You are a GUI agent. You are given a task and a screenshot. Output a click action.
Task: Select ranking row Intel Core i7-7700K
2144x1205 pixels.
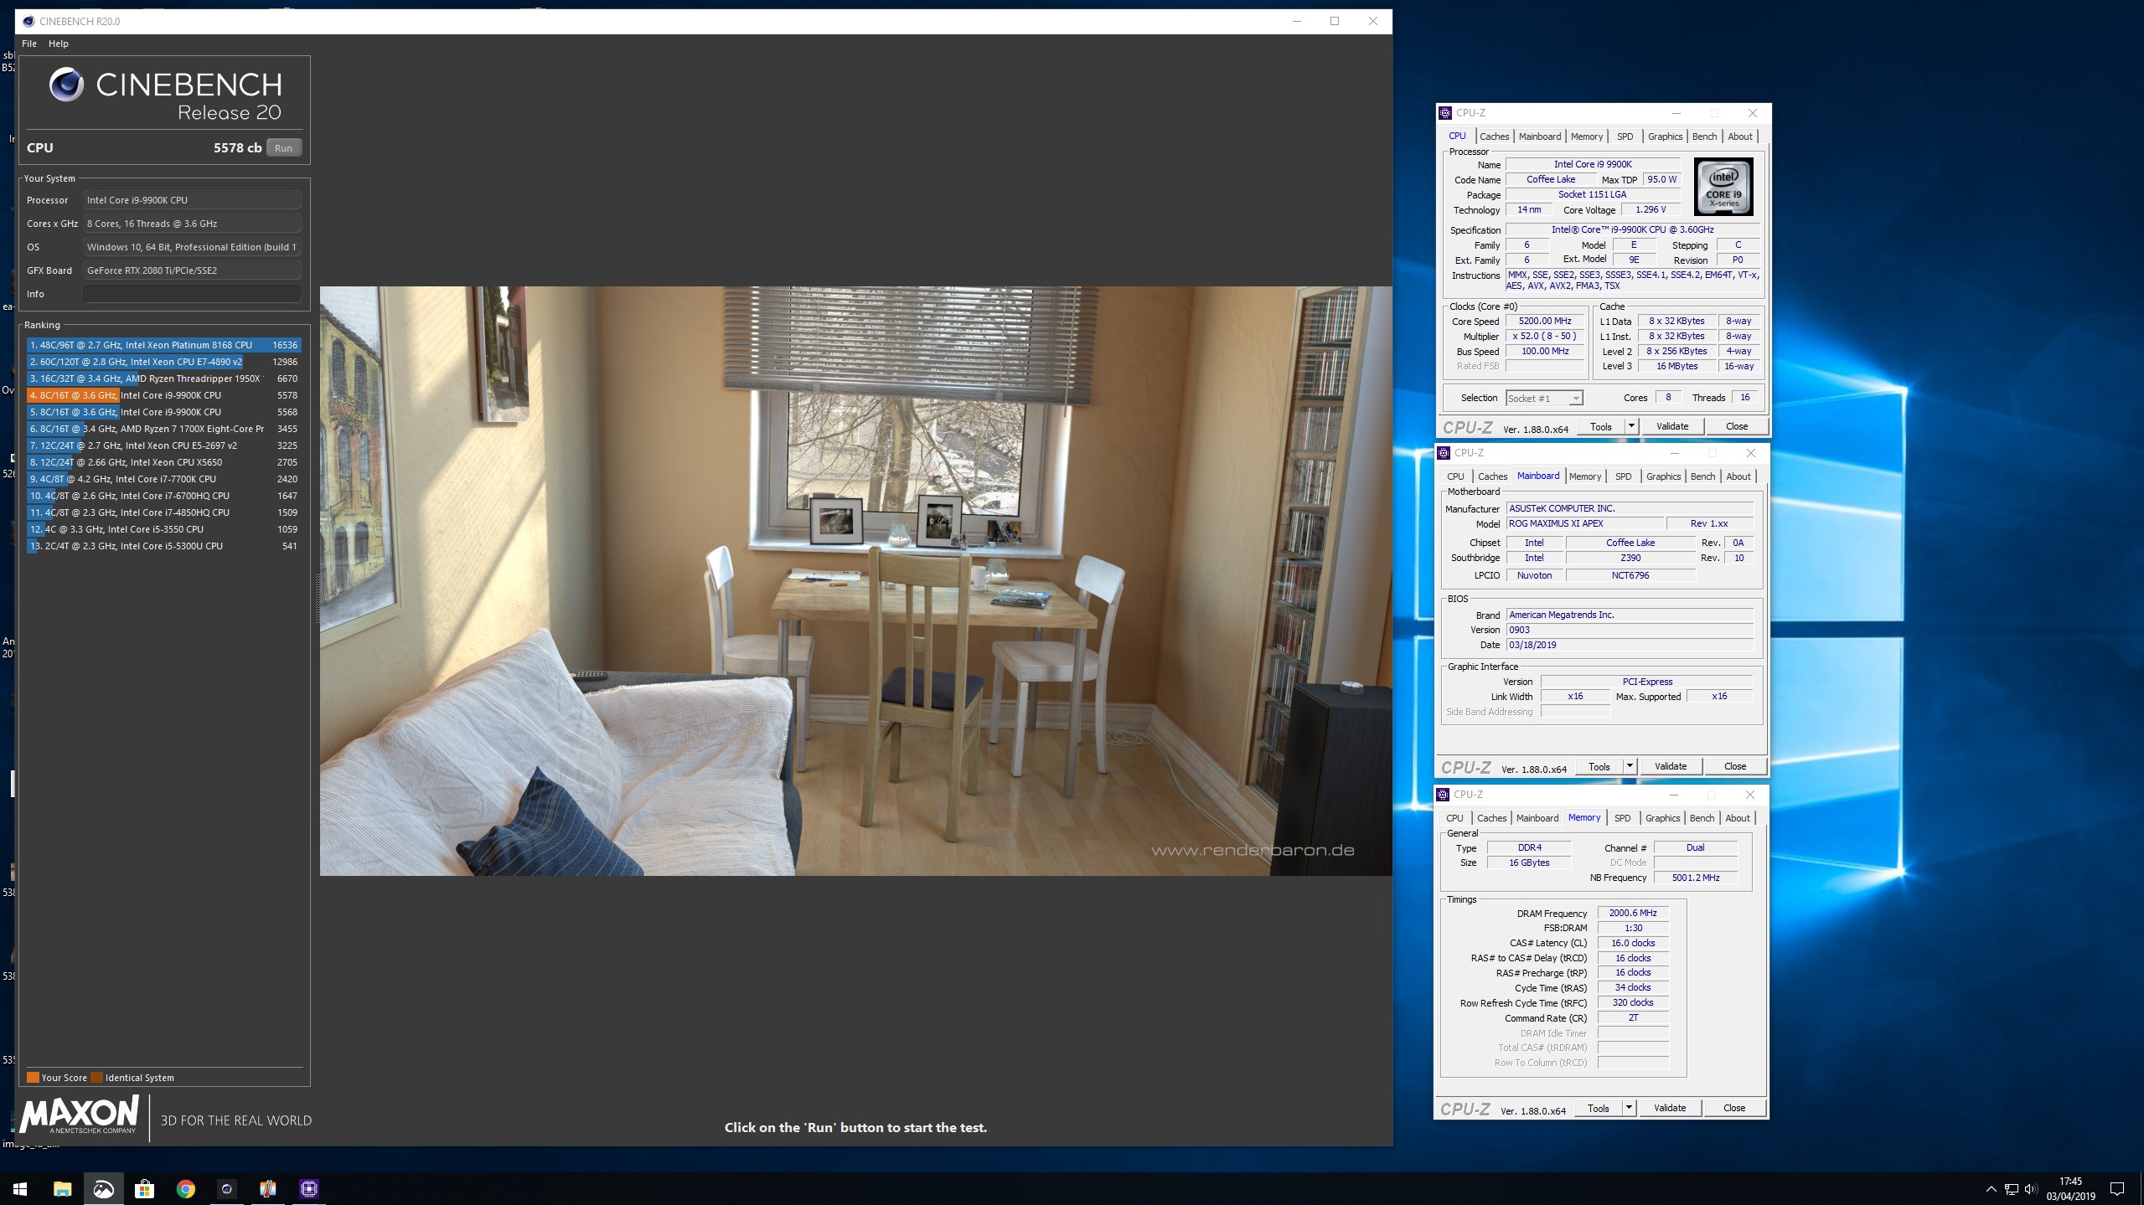tap(163, 479)
